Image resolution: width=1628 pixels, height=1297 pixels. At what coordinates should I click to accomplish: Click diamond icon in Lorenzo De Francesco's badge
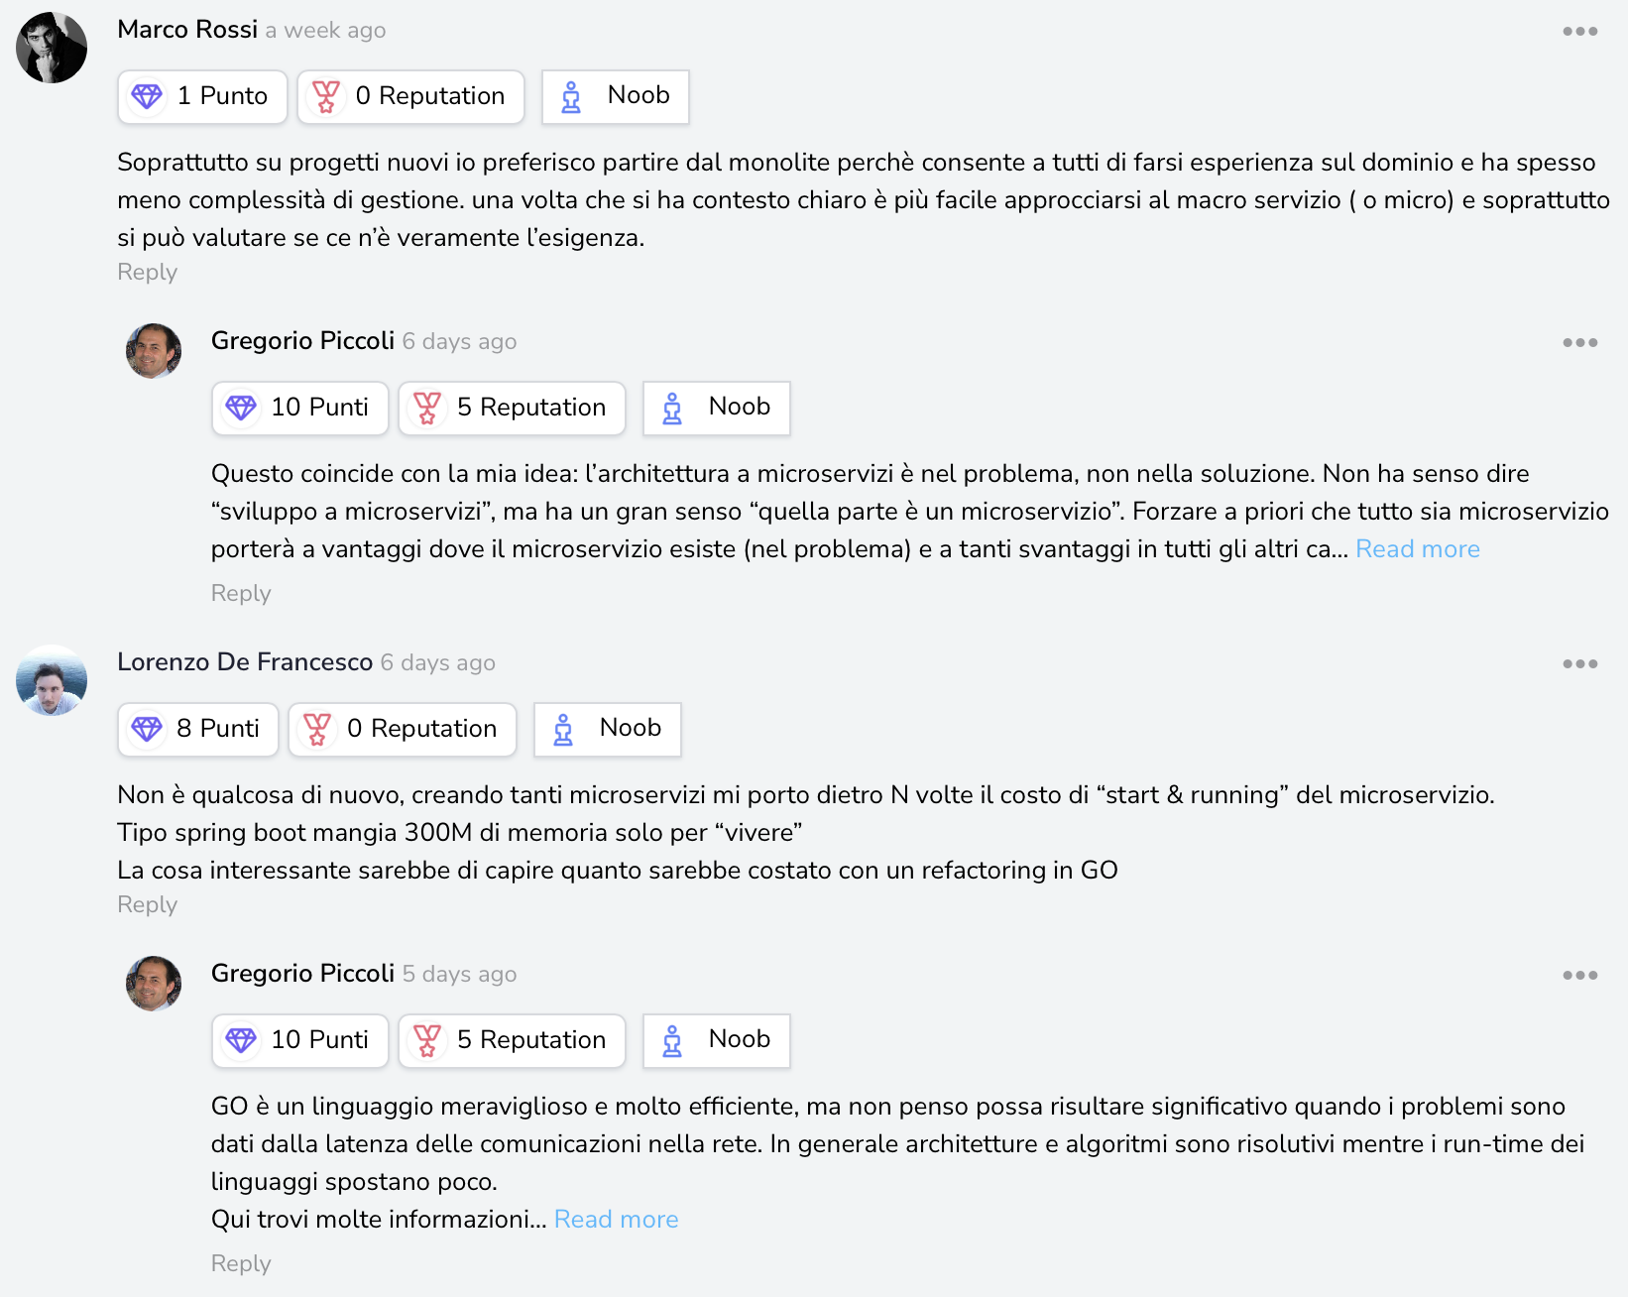pos(147,729)
